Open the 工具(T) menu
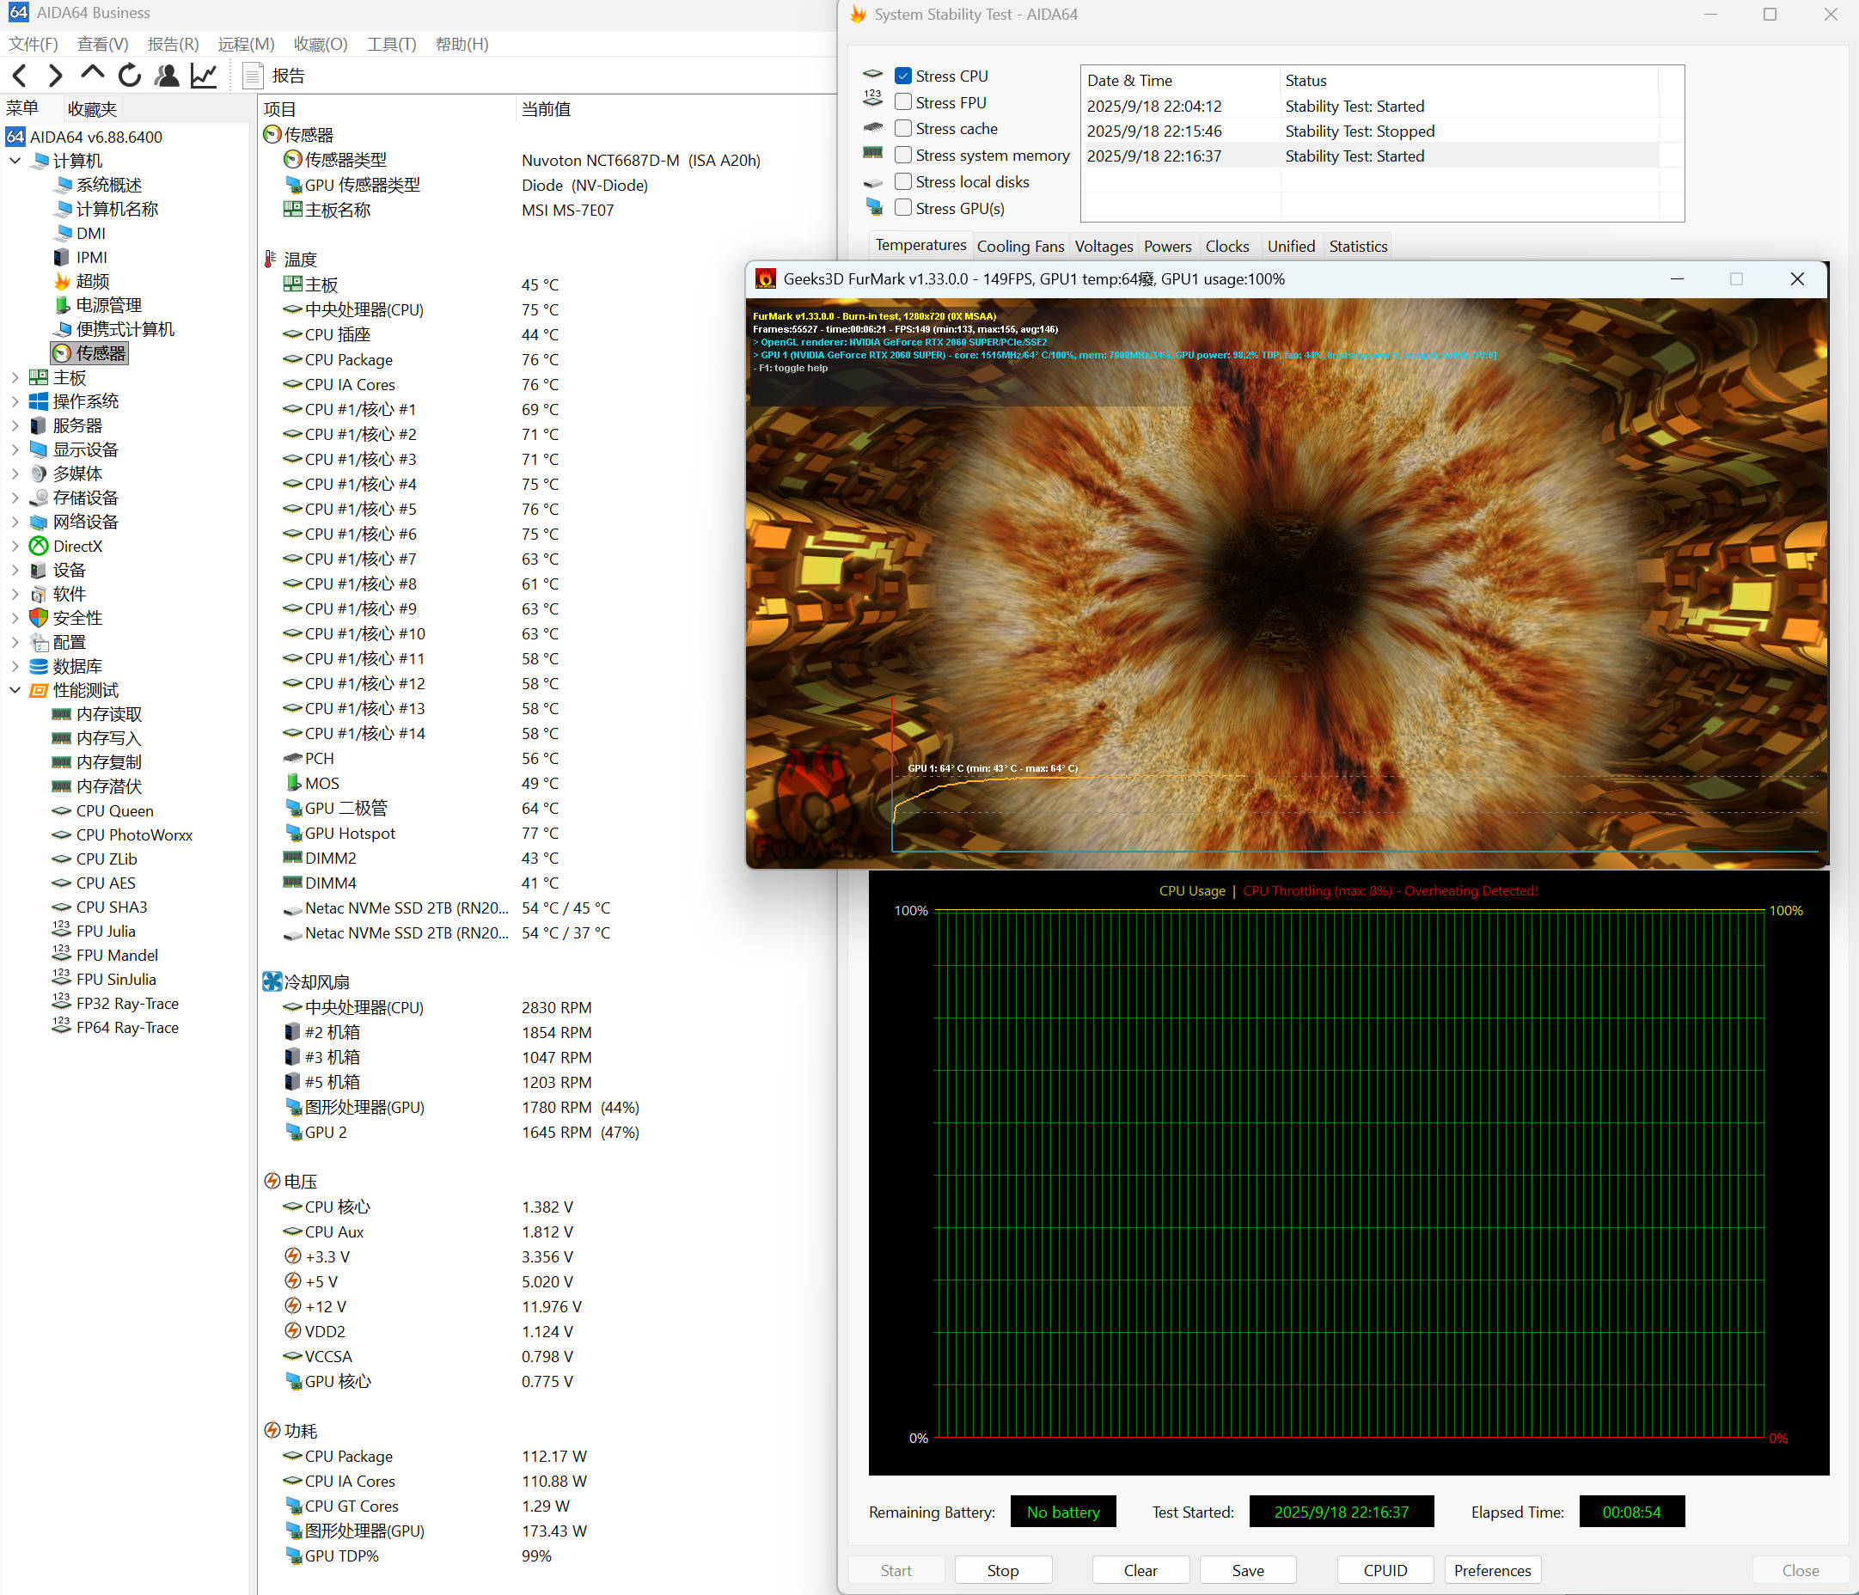Image resolution: width=1859 pixels, height=1595 pixels. pyautogui.click(x=391, y=44)
